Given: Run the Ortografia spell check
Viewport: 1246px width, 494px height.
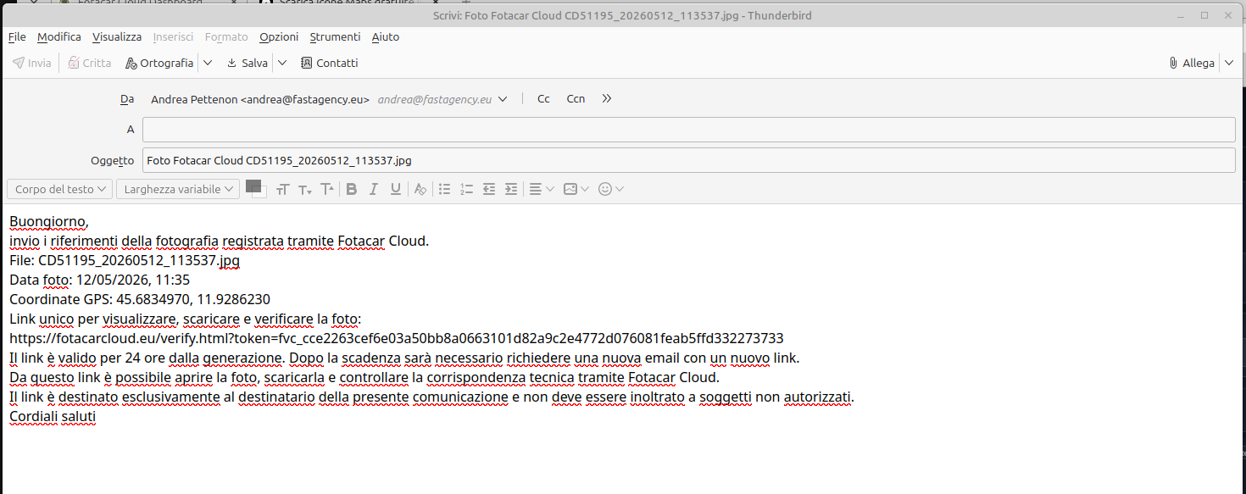Looking at the screenshot, I should click(159, 63).
